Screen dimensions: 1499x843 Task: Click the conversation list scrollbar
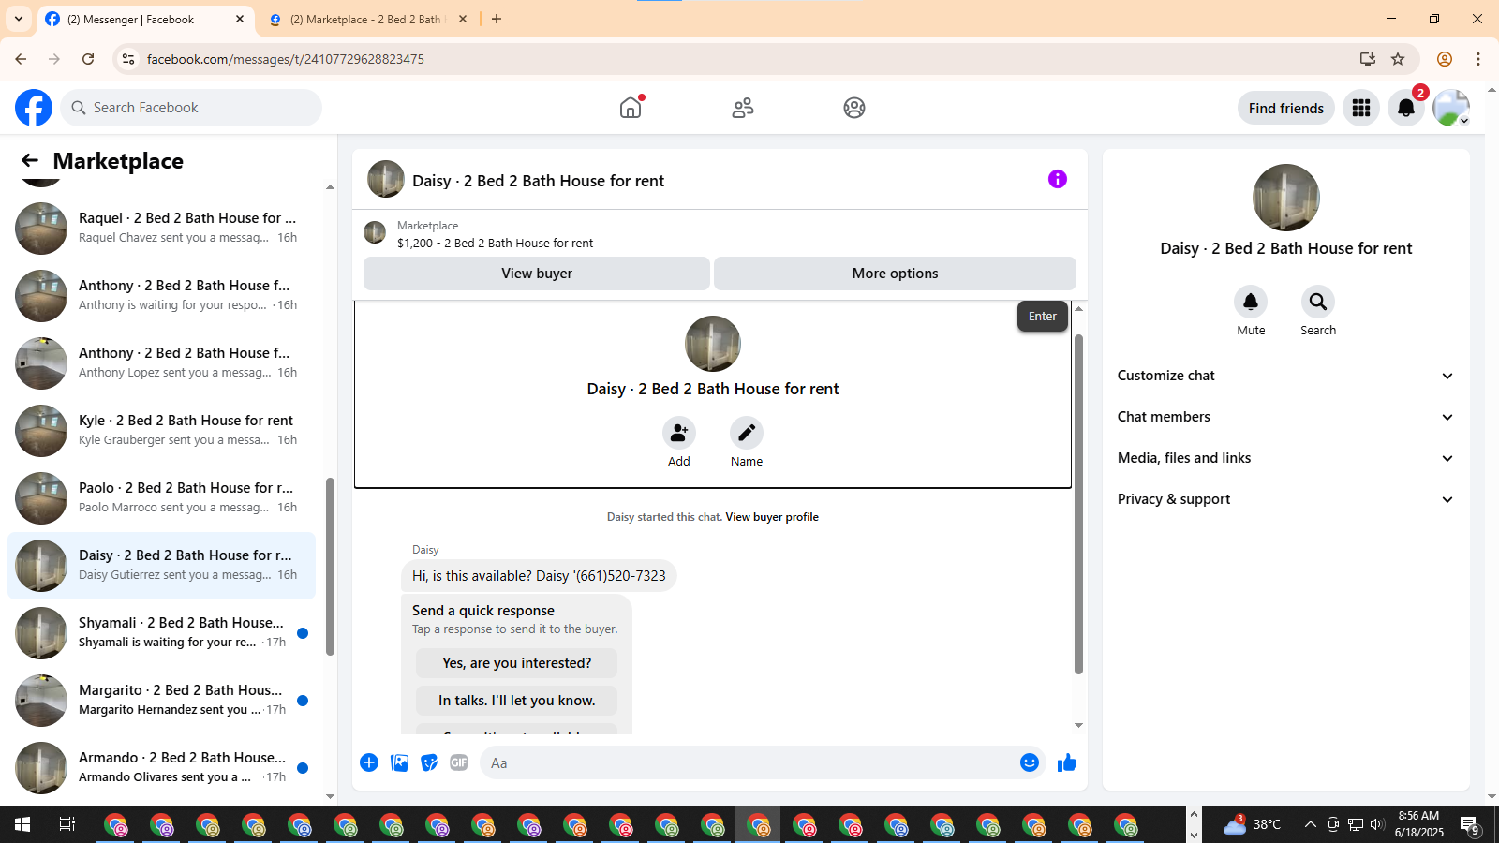(330, 567)
